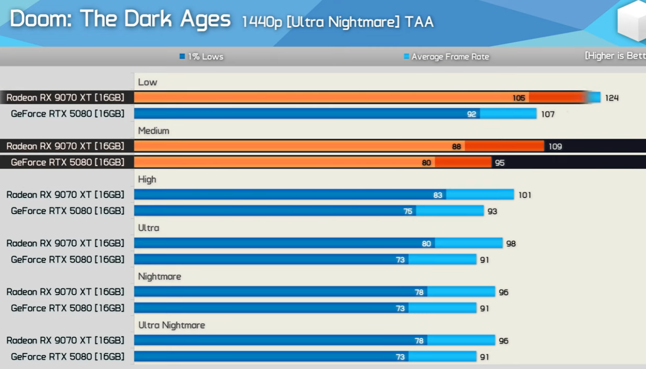This screenshot has width=646, height=369.
Task: Click the "1% Lows" legend label
Action: (206, 57)
